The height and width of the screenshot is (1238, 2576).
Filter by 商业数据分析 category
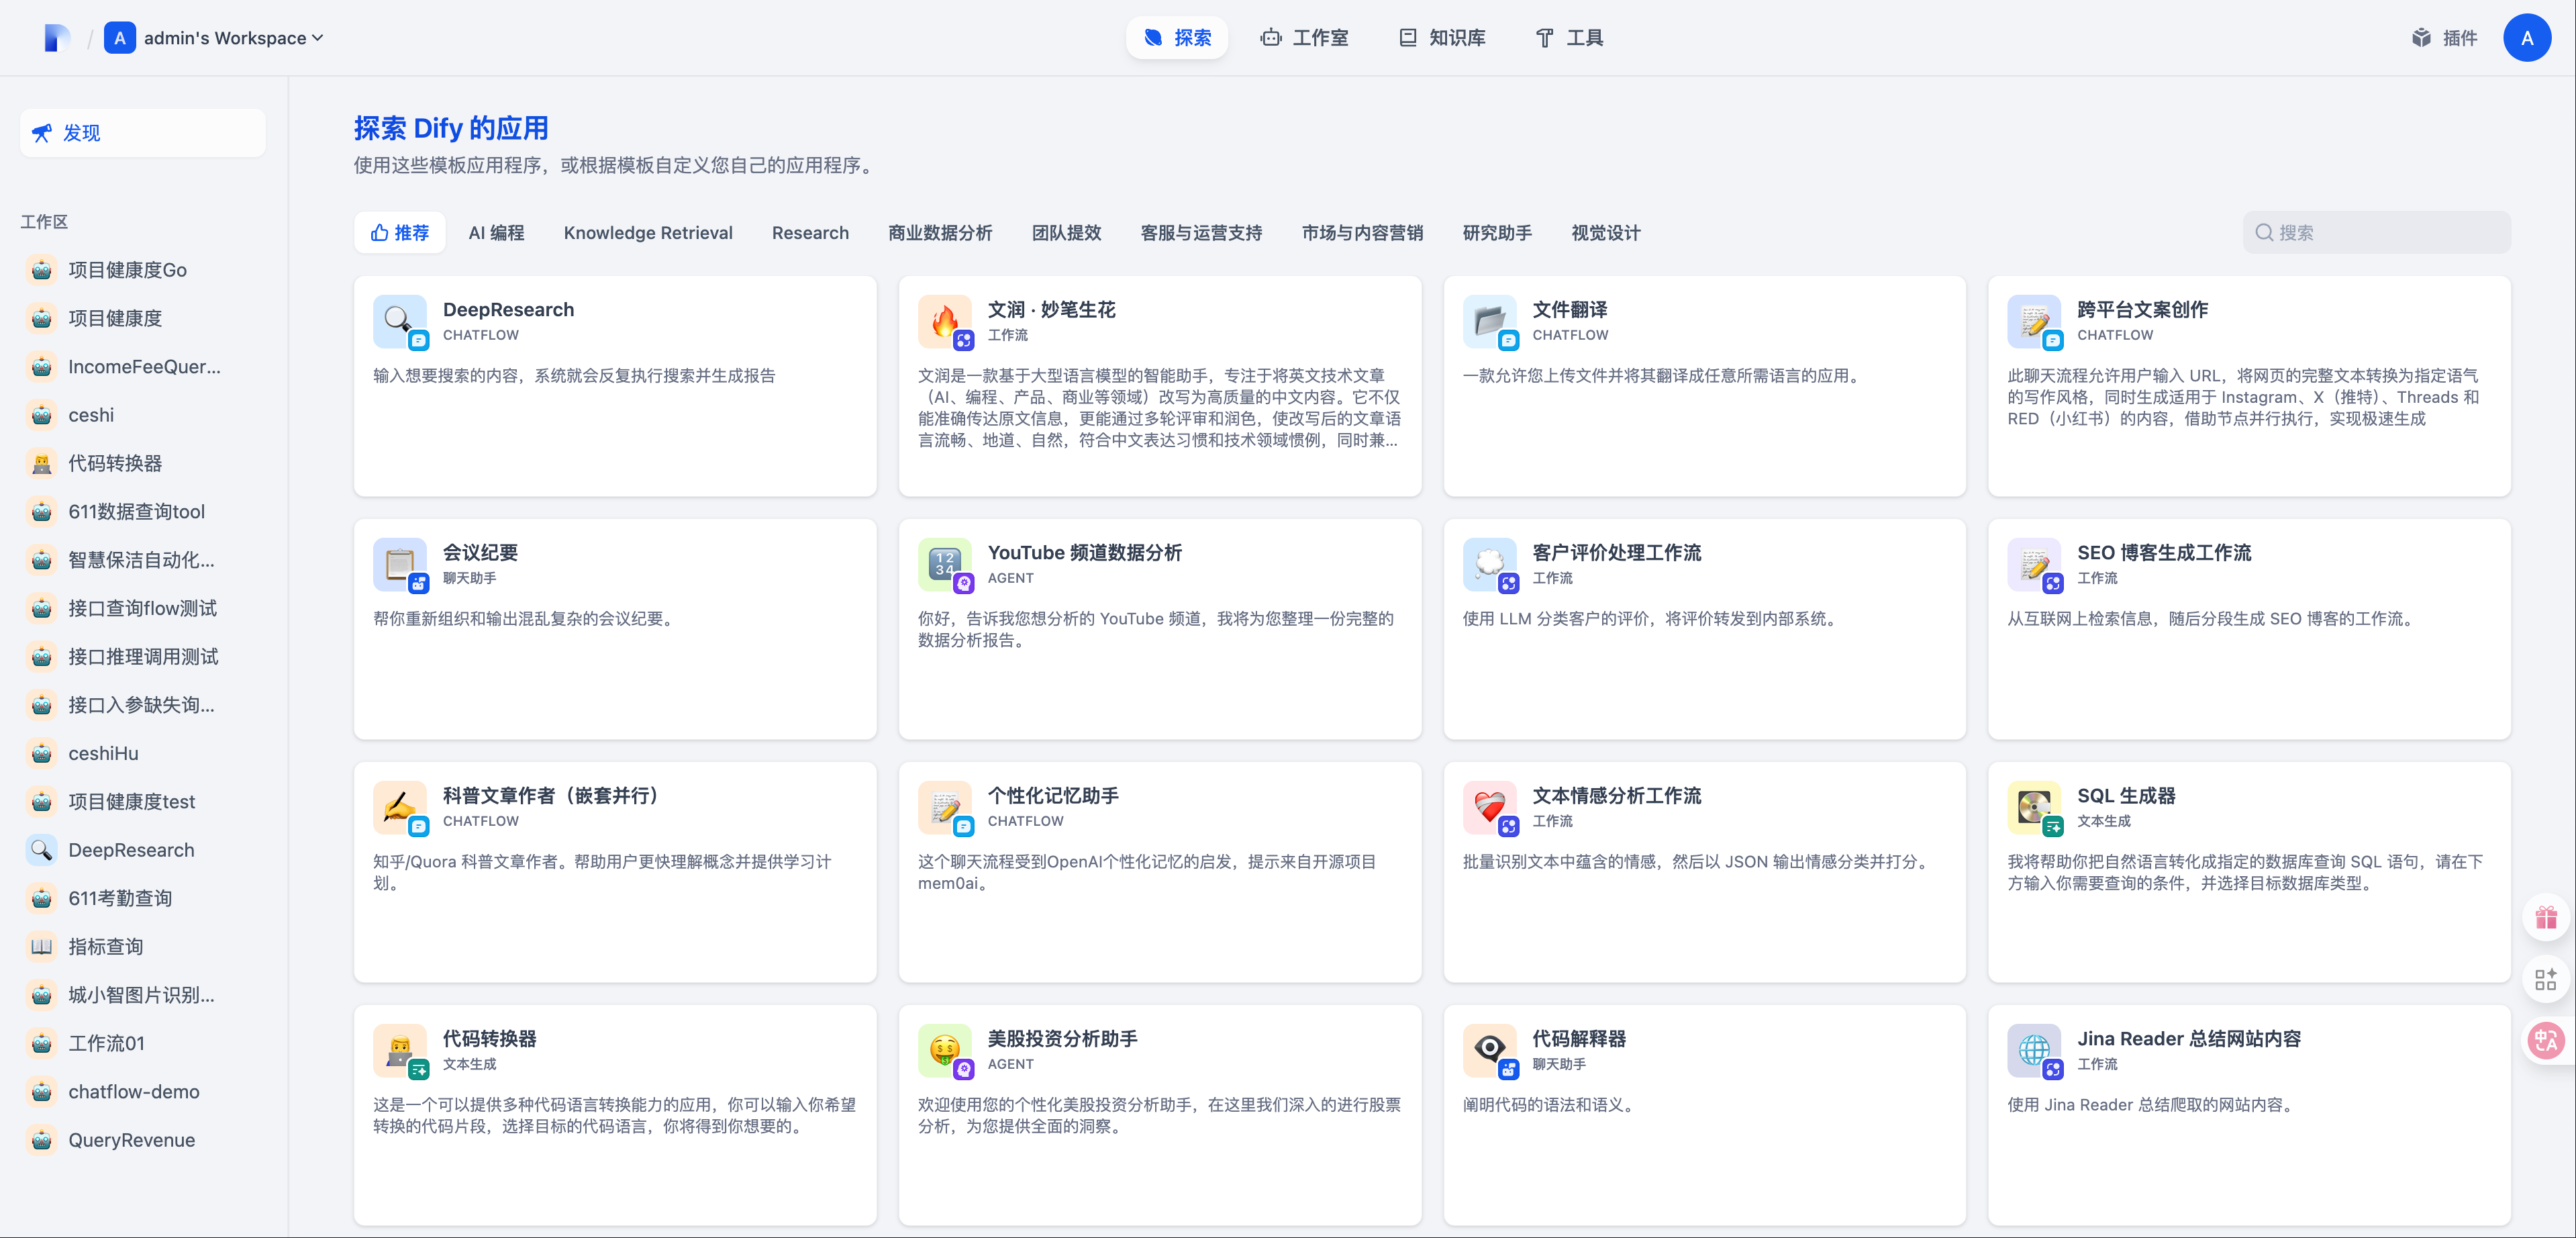pyautogui.click(x=940, y=233)
